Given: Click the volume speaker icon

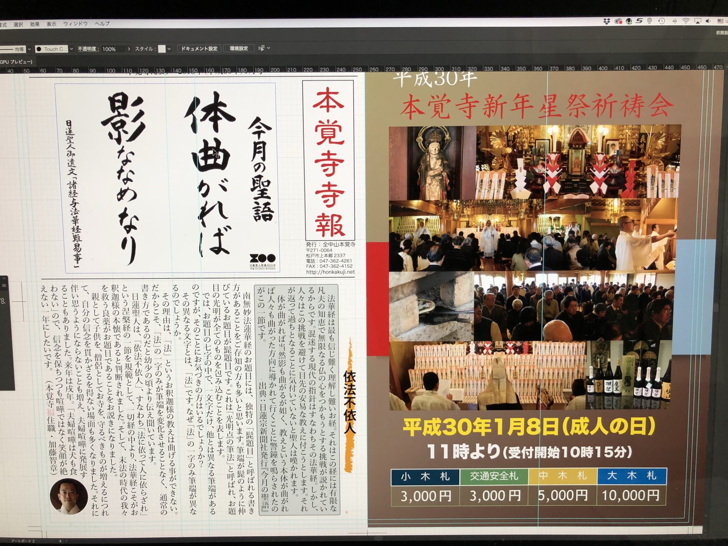Looking at the screenshot, I should [x=709, y=21].
